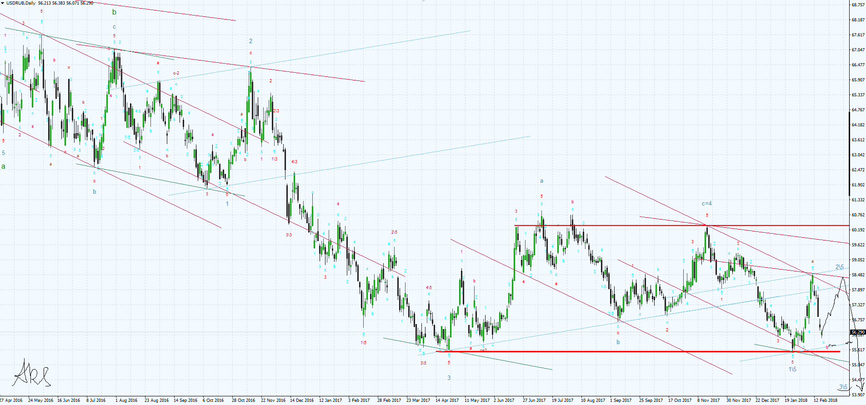
Task: Click the c=4 wave label
Action: coord(707,204)
